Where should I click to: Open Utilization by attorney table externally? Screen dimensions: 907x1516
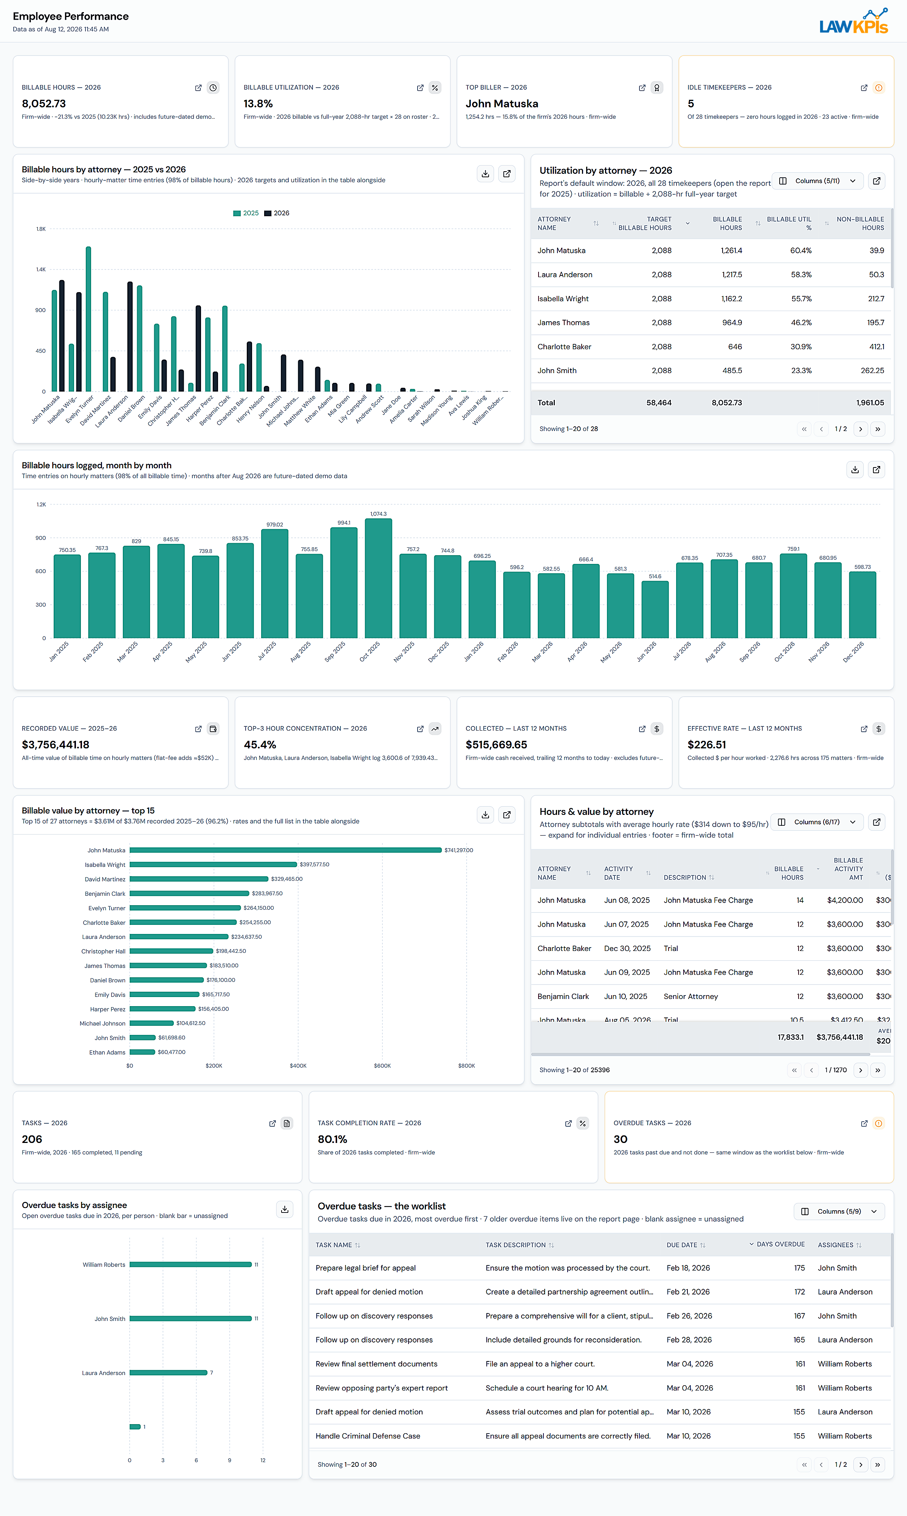tap(876, 181)
